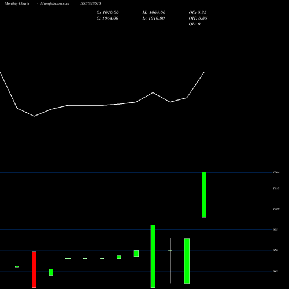Click the 'OC: 5.35' reading
Screen dimensions: 289x289
[x=198, y=13]
